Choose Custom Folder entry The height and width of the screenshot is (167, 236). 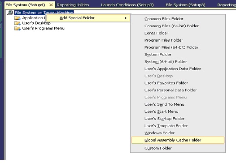pos(178,148)
